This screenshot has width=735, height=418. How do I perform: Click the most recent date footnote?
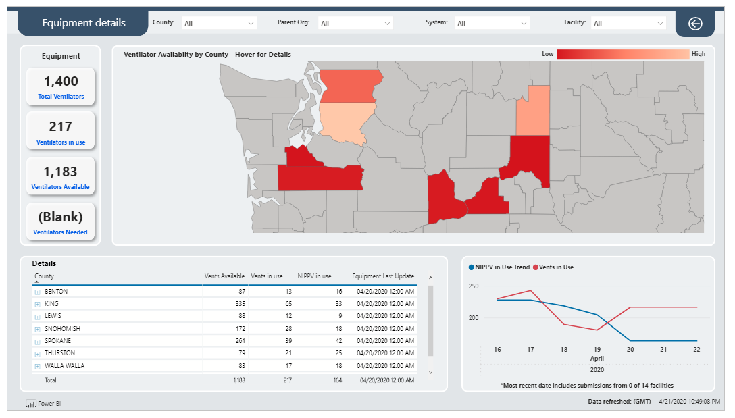[x=587, y=385]
